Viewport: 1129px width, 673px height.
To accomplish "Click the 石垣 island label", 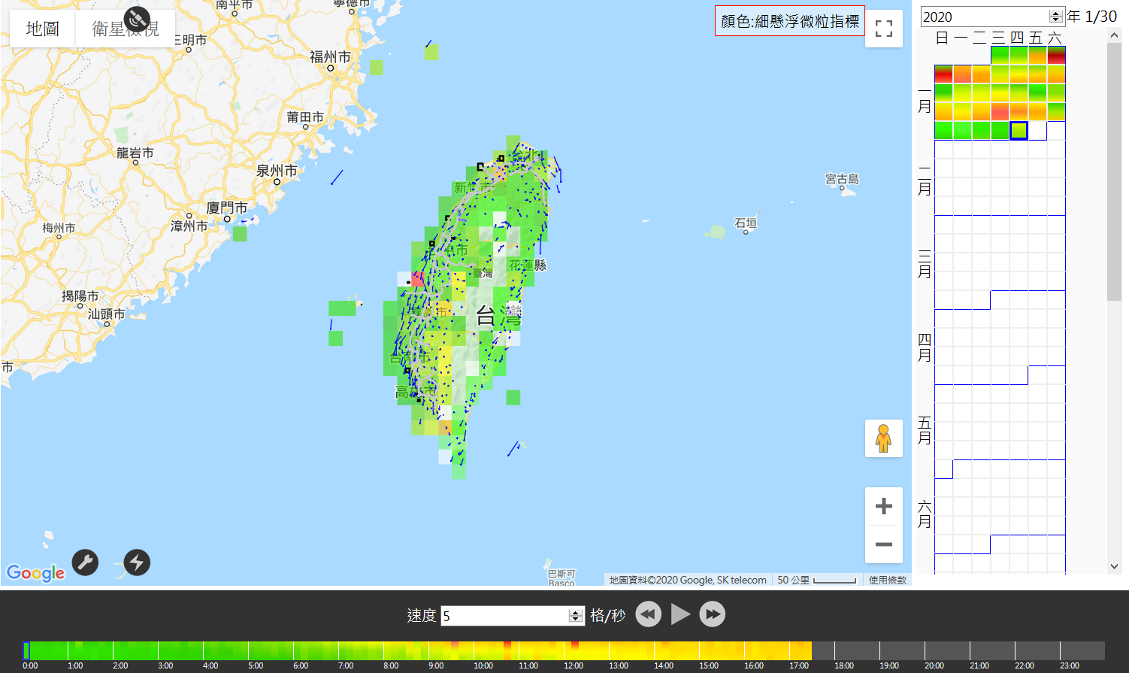I will (x=746, y=223).
